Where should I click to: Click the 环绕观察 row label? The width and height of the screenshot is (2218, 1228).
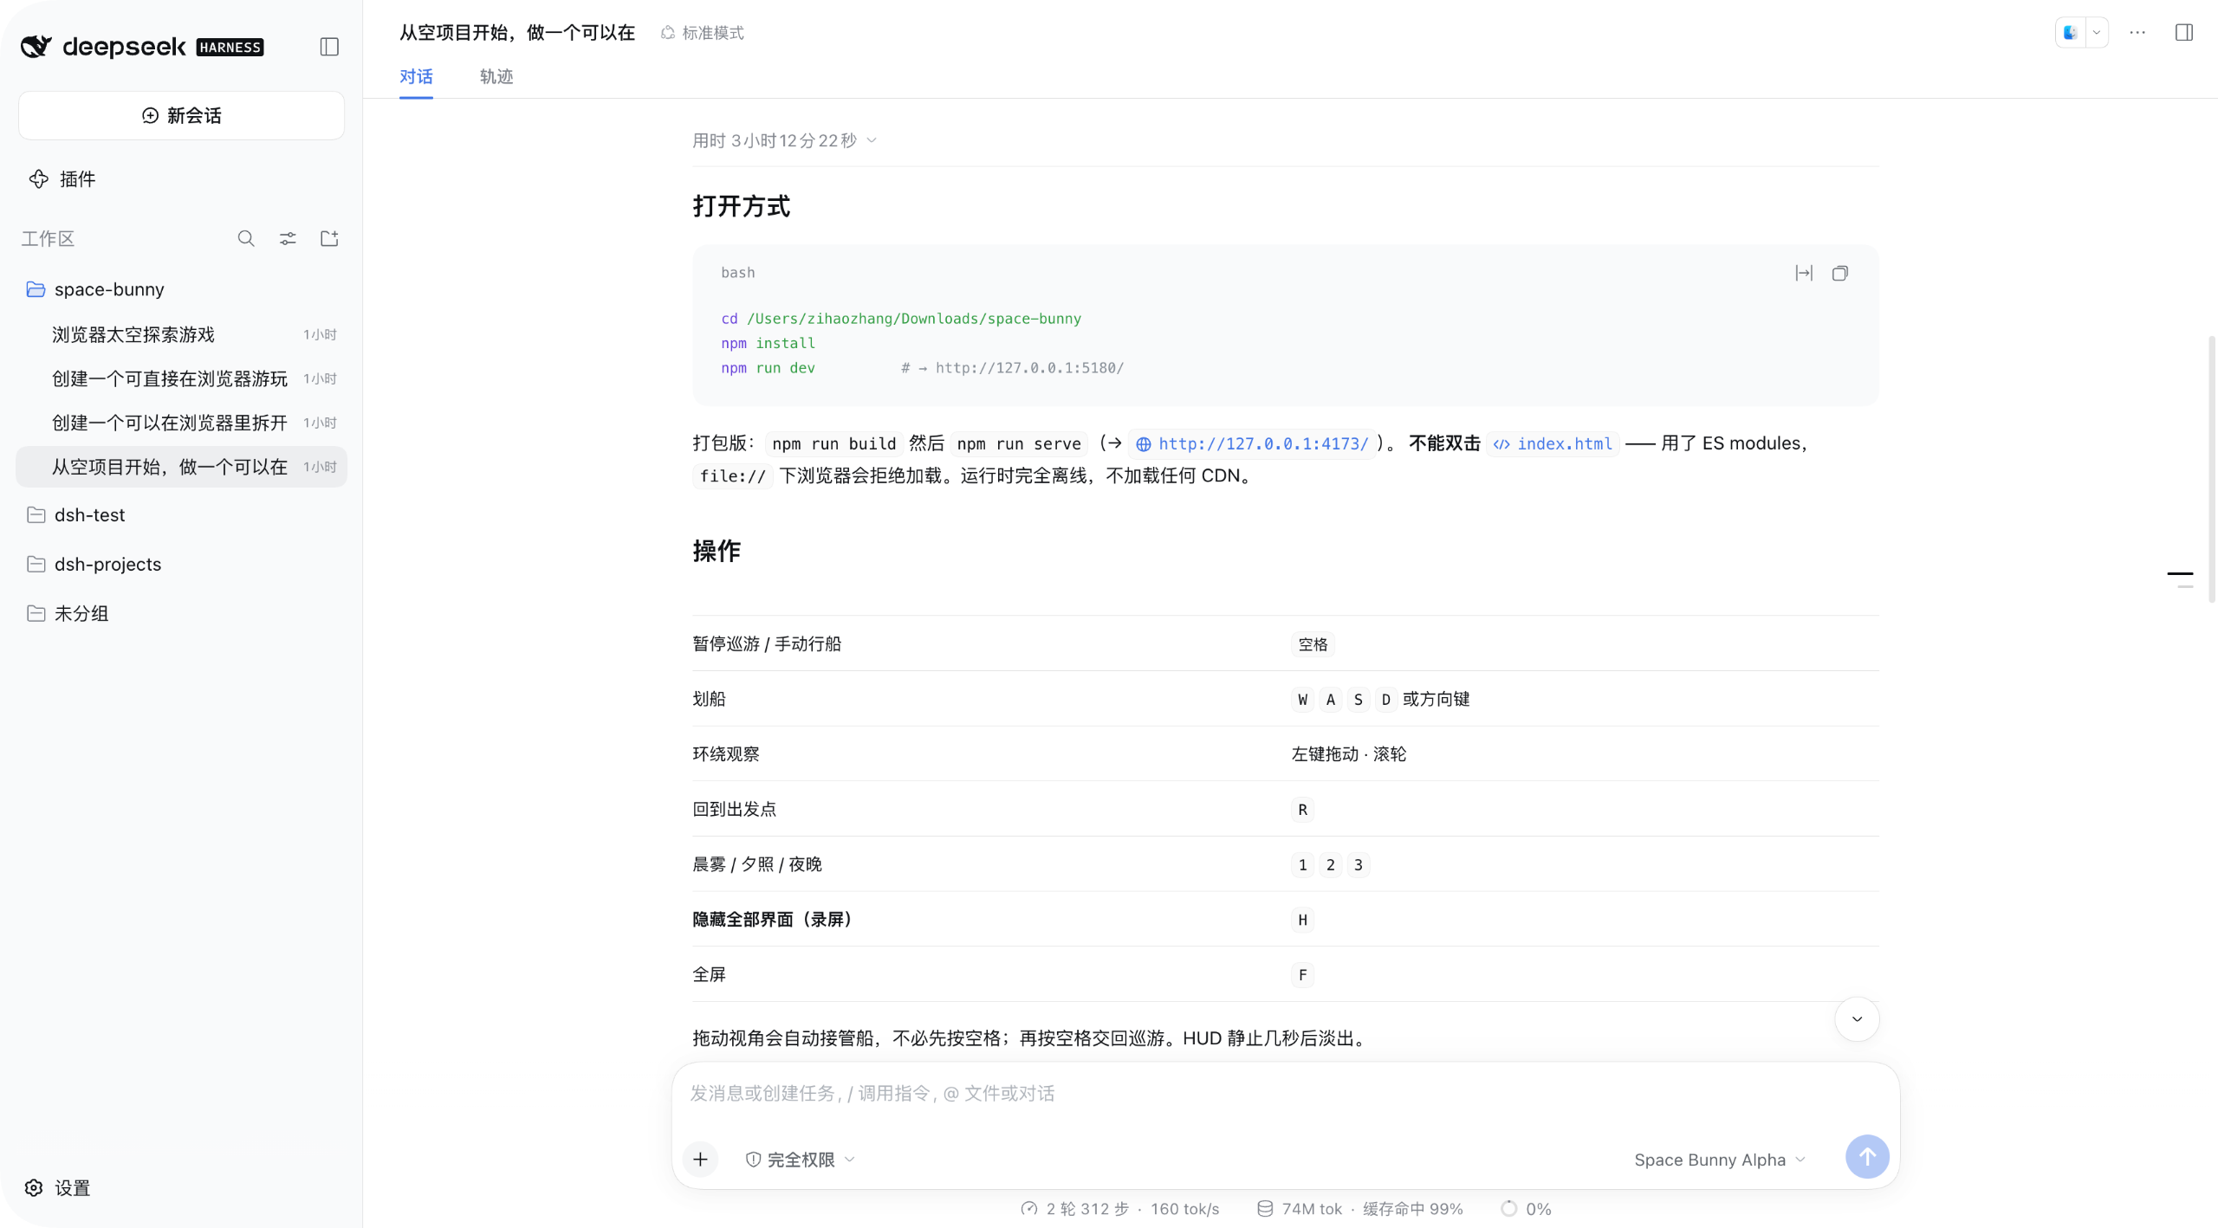click(x=726, y=753)
